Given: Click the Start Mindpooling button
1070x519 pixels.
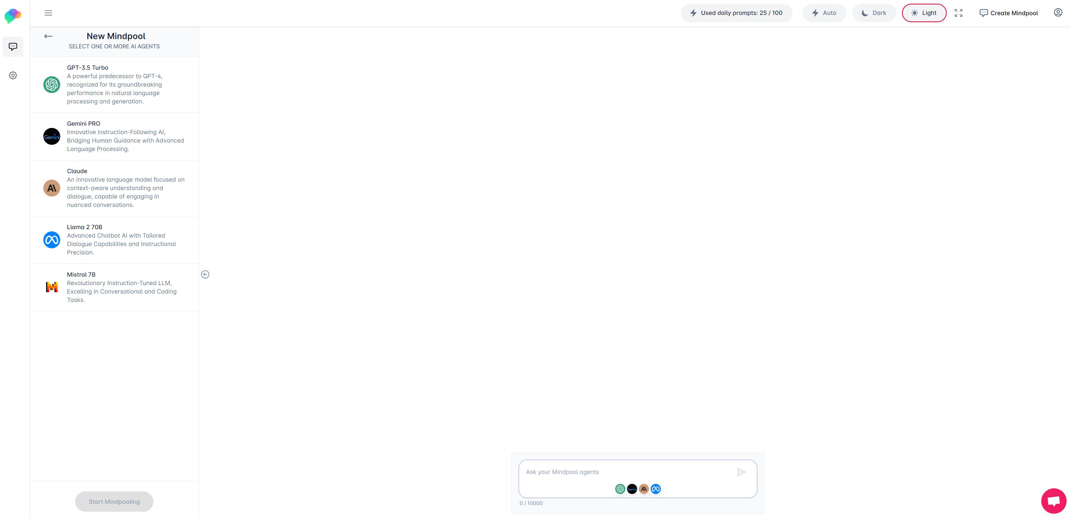Looking at the screenshot, I should click(114, 502).
